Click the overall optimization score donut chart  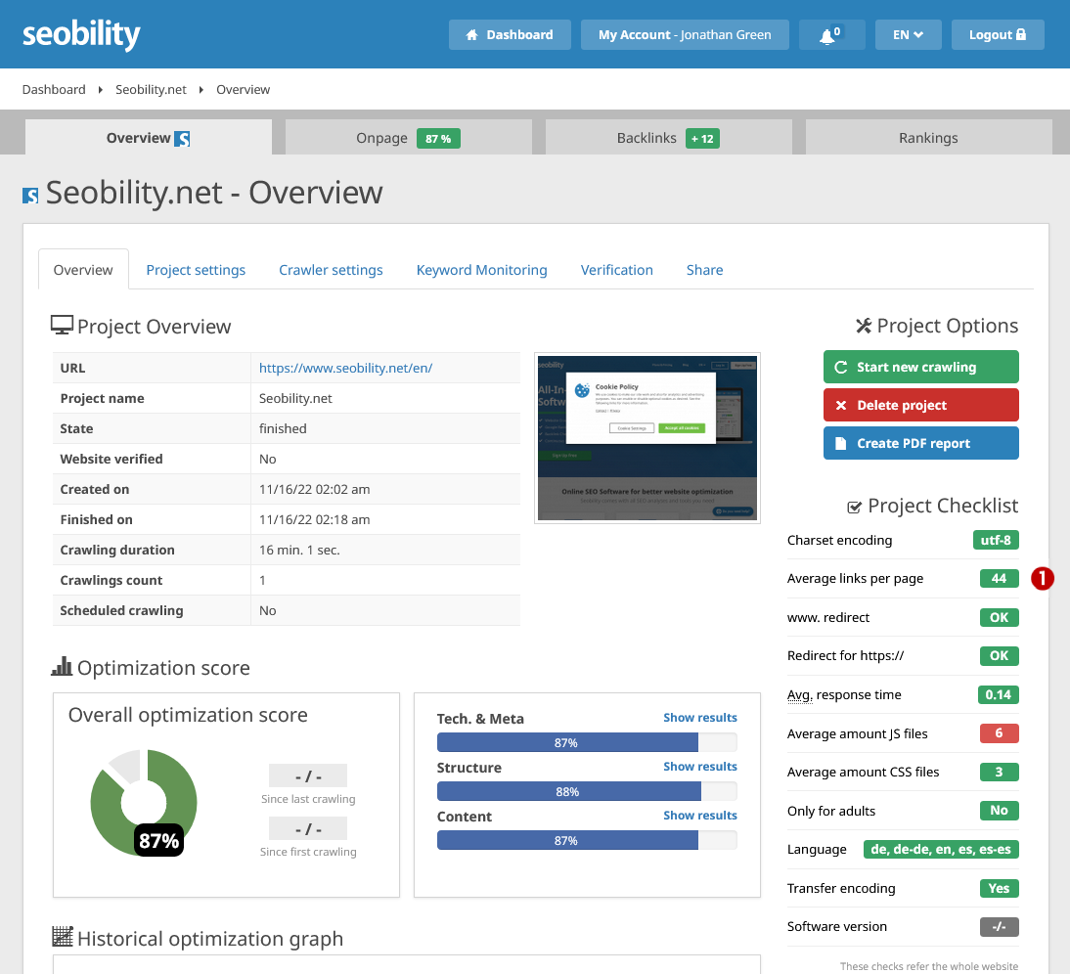point(144,803)
